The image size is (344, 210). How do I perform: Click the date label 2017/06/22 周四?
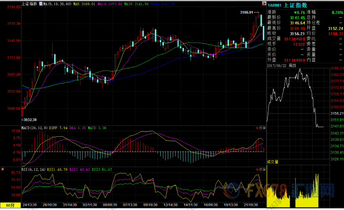click(282, 66)
